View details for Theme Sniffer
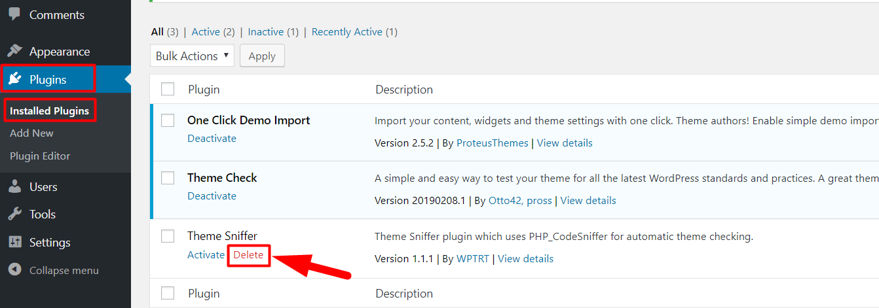This screenshot has width=879, height=308. pos(526,258)
